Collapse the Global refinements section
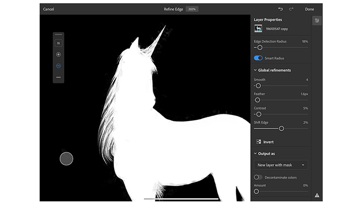 pos(255,70)
